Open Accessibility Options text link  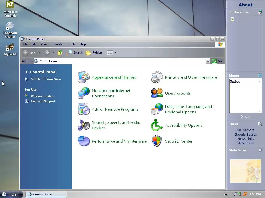(183, 125)
